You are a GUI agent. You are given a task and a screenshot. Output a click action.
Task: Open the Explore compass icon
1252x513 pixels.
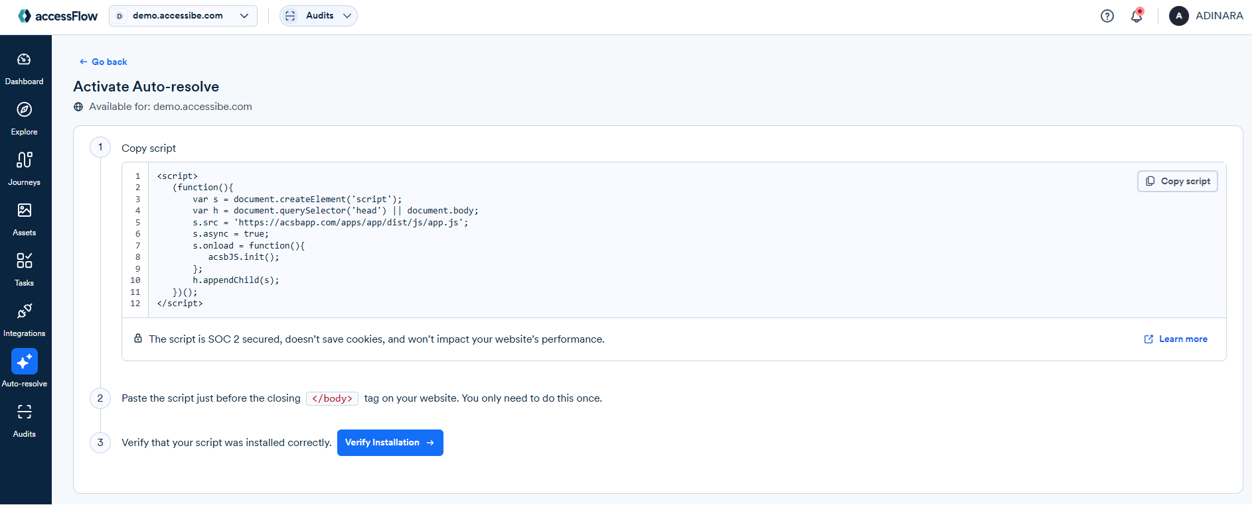pos(25,111)
